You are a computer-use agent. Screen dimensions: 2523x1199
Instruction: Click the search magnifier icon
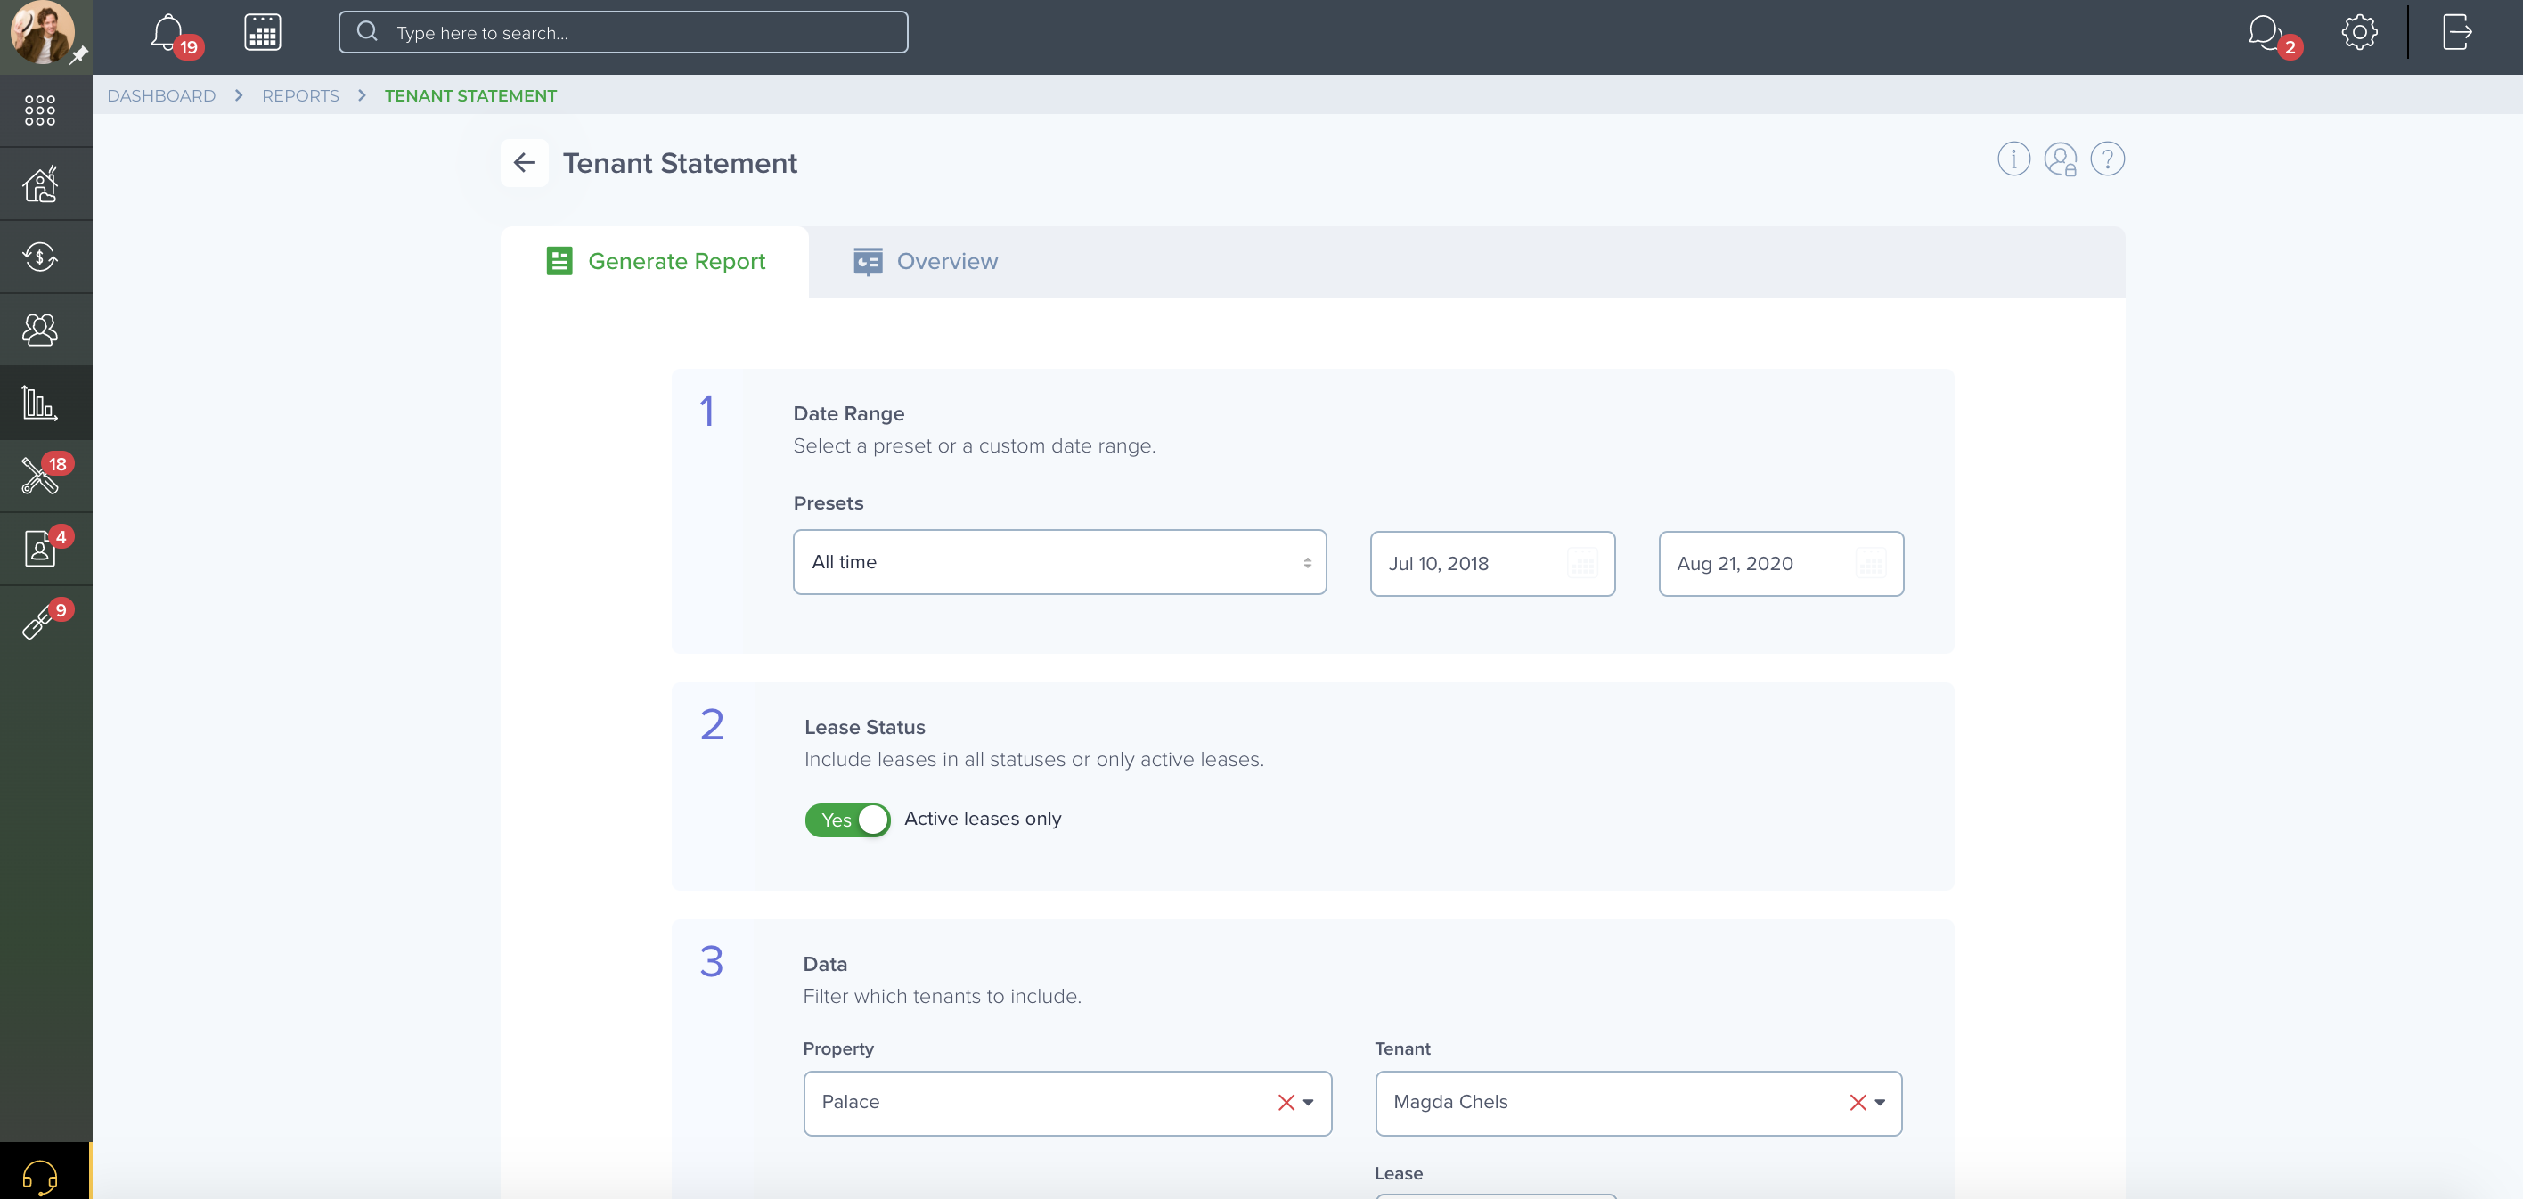click(x=366, y=31)
